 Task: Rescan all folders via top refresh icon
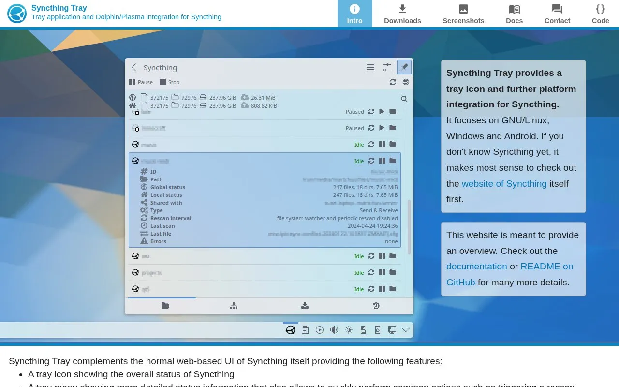click(x=393, y=82)
